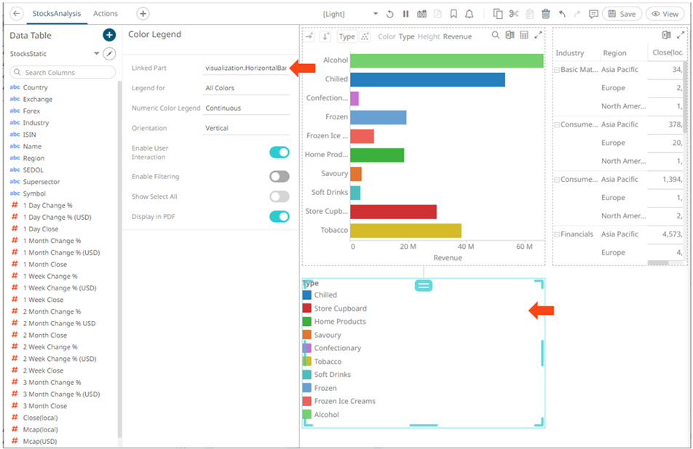Disable the Display in PDF toggle

click(279, 216)
